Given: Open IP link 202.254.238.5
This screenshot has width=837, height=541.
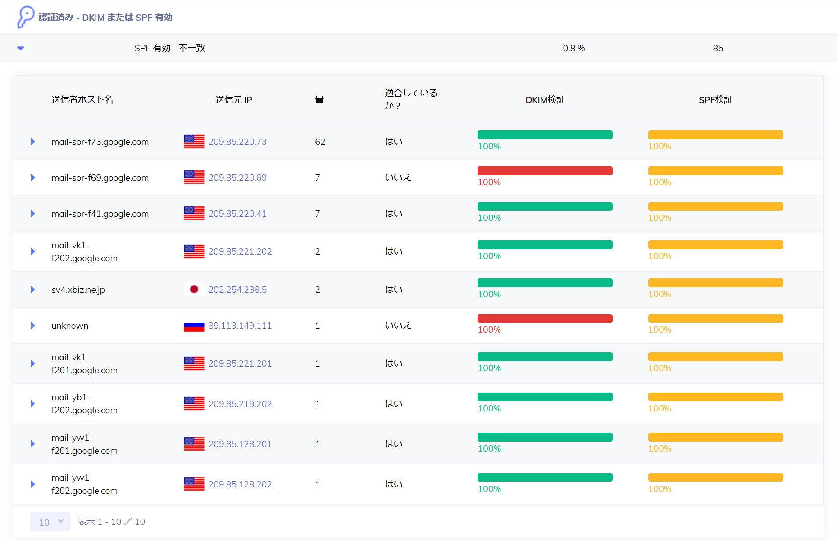Looking at the screenshot, I should (237, 290).
